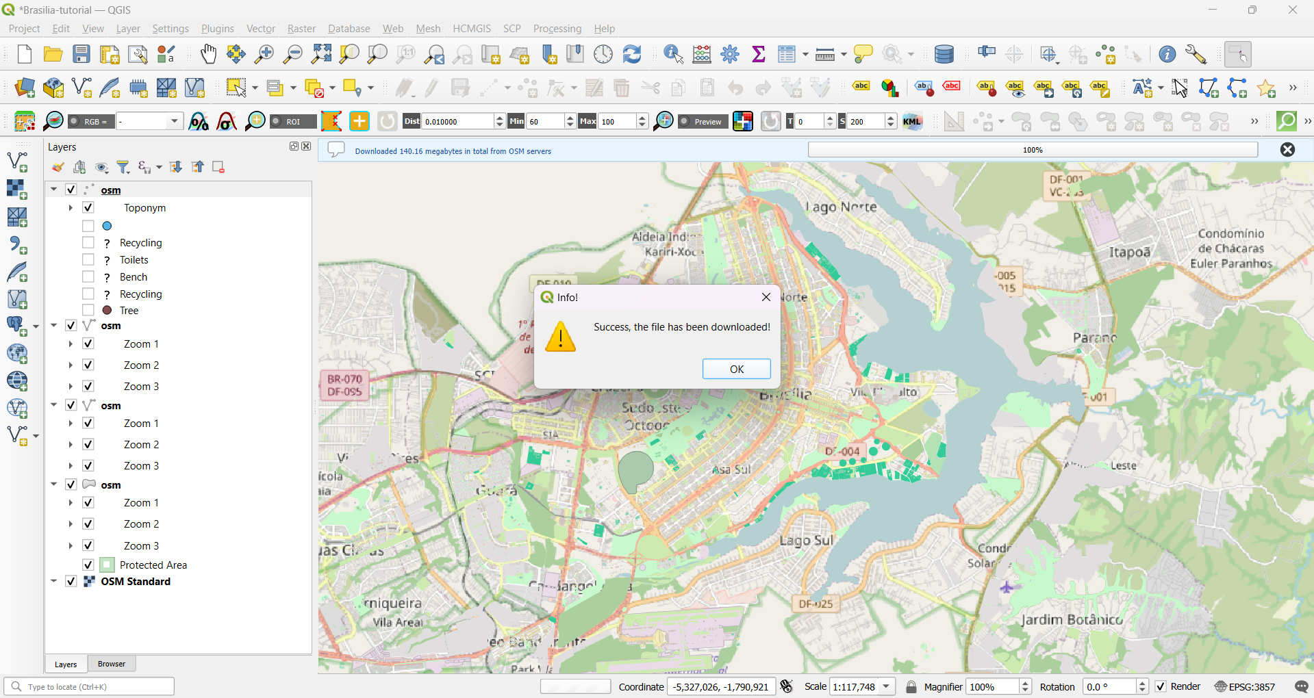1314x698 pixels.
Task: Open Layer Styling panel in Layers toolbar
Action: pyautogui.click(x=58, y=167)
